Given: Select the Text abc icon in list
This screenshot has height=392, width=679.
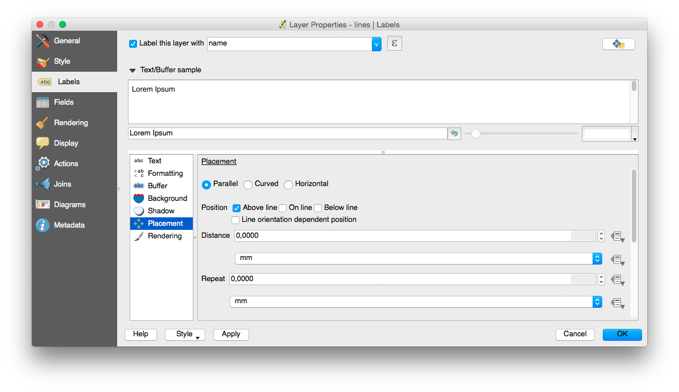Looking at the screenshot, I should pos(139,160).
